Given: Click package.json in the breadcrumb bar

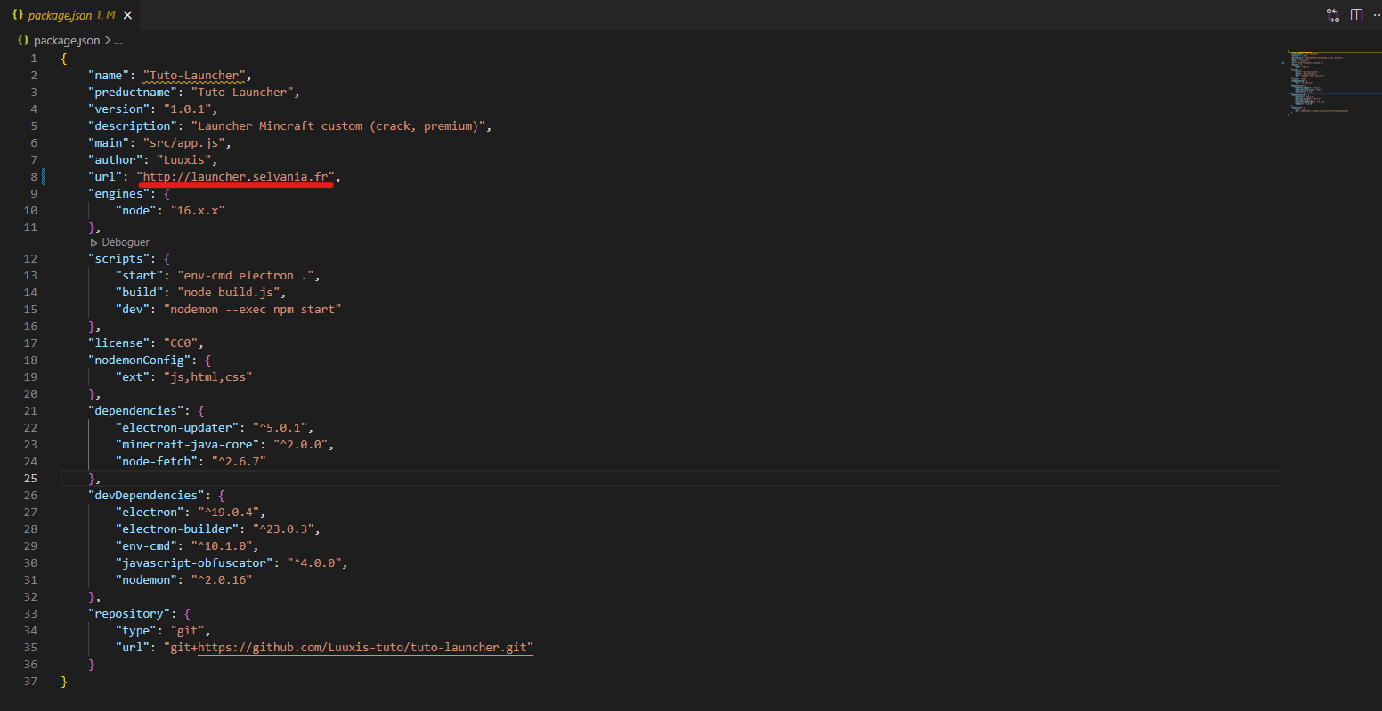Looking at the screenshot, I should [67, 41].
